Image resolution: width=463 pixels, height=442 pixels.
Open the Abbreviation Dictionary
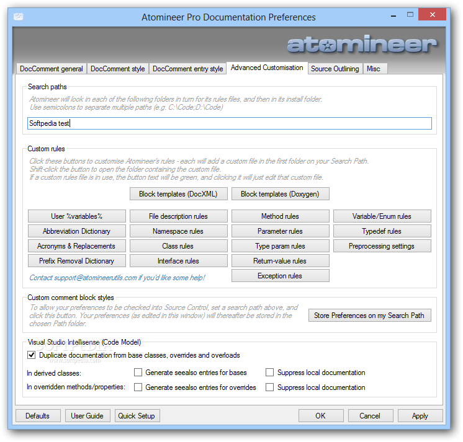[77, 231]
